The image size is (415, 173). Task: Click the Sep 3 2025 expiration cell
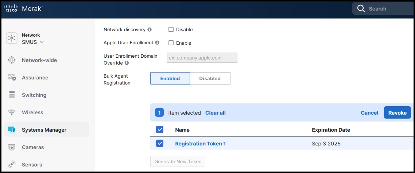(326, 144)
